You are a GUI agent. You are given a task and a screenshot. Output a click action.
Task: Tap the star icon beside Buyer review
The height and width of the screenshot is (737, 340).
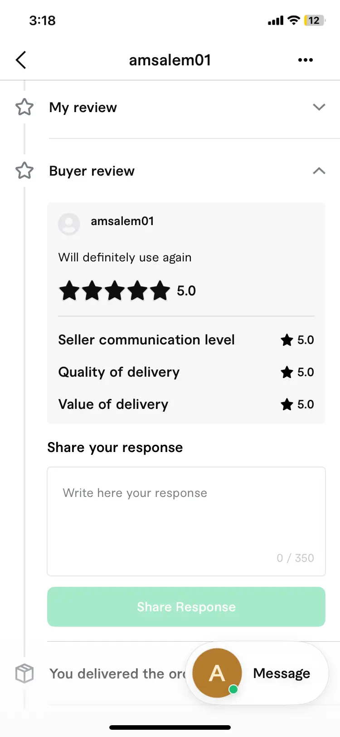(x=24, y=171)
